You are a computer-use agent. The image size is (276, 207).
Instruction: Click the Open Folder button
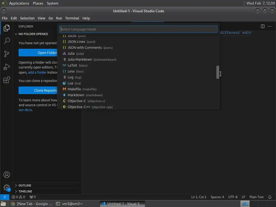(38, 53)
